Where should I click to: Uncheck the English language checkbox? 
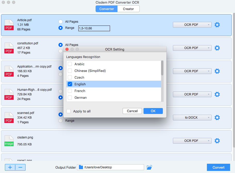[70, 84]
